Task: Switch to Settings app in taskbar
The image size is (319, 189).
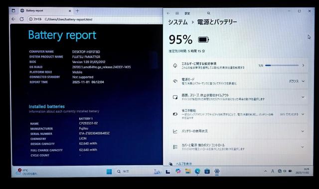Action: click(217, 172)
